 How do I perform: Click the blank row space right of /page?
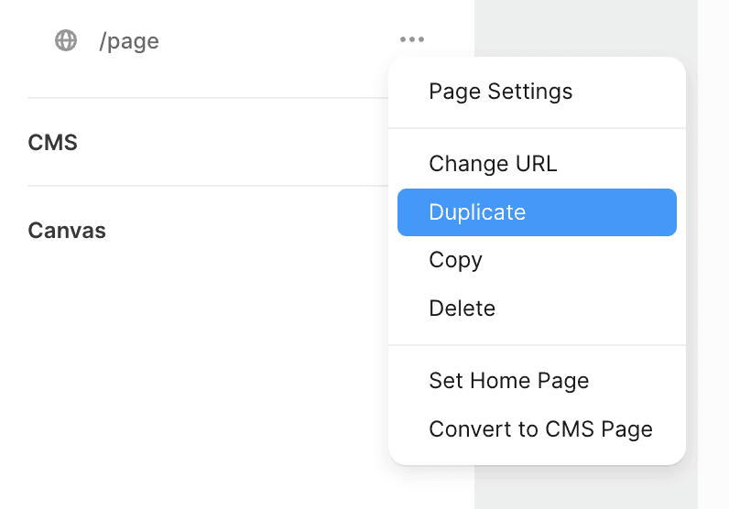pyautogui.click(x=279, y=40)
